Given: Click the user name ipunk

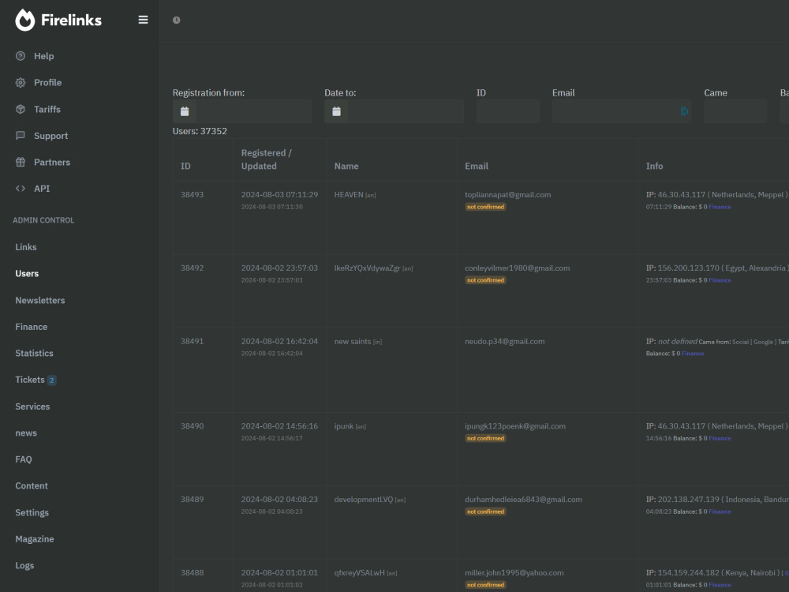Looking at the screenshot, I should click(344, 426).
